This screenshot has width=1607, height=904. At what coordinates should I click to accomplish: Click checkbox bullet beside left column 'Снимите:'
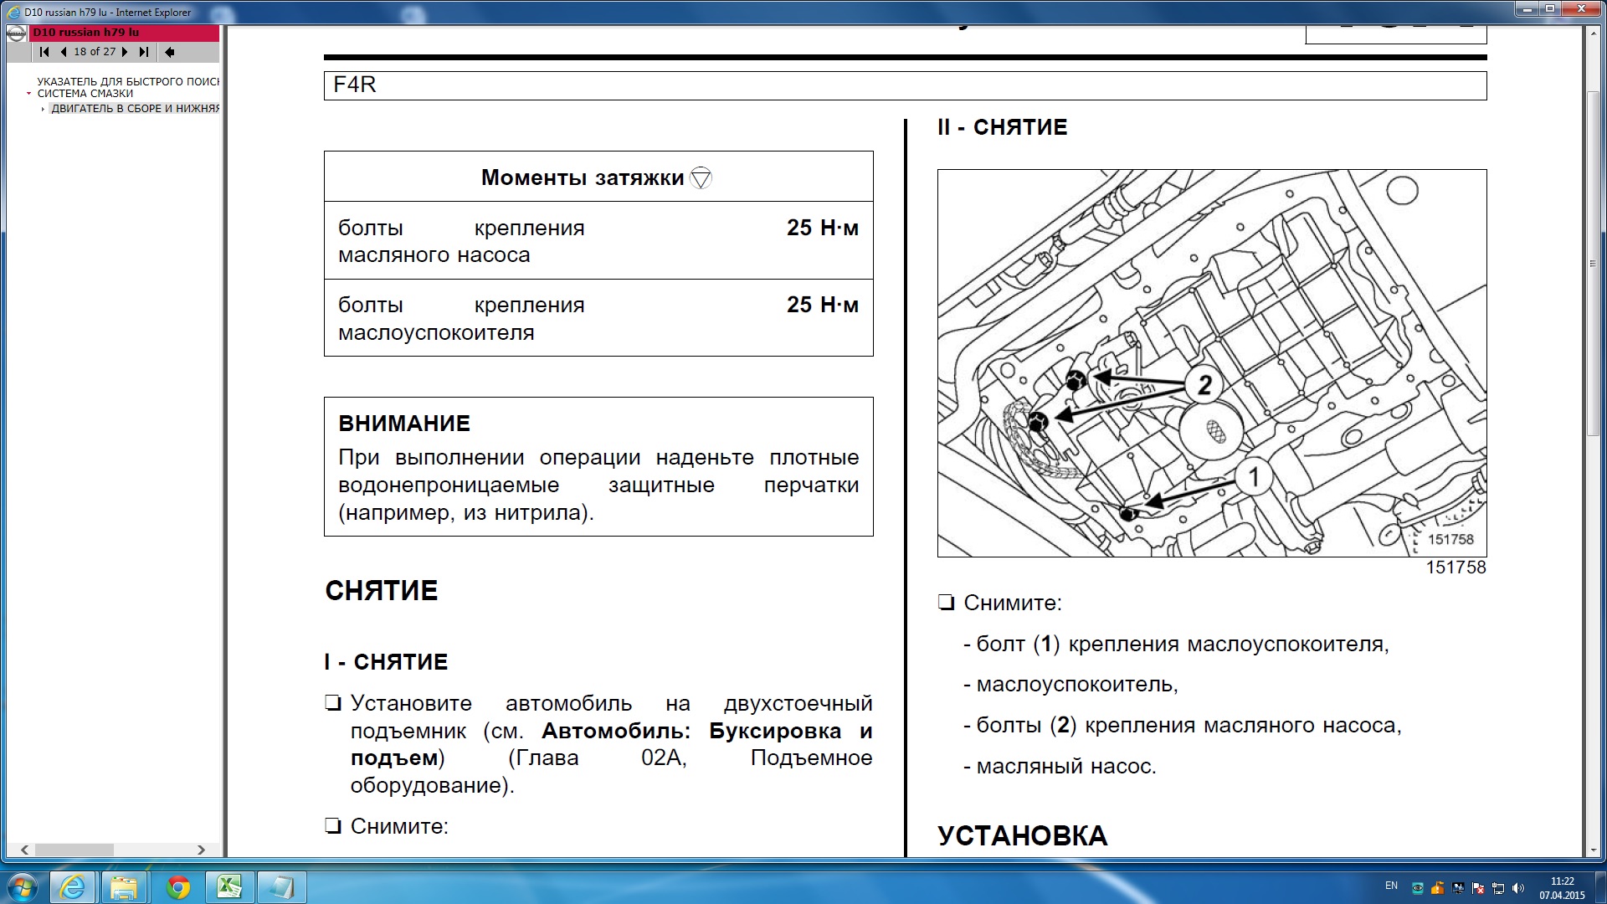pos(333,826)
